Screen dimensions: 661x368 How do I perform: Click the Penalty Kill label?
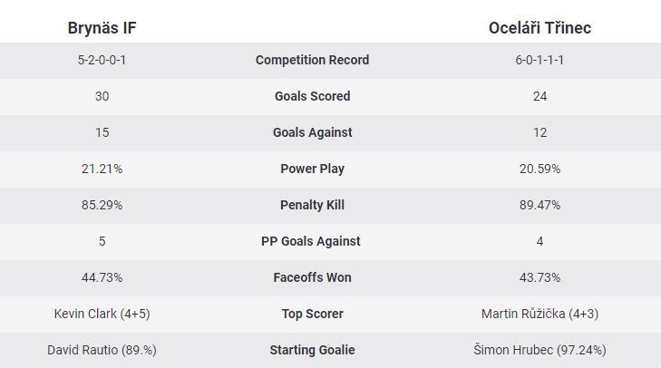coord(312,205)
